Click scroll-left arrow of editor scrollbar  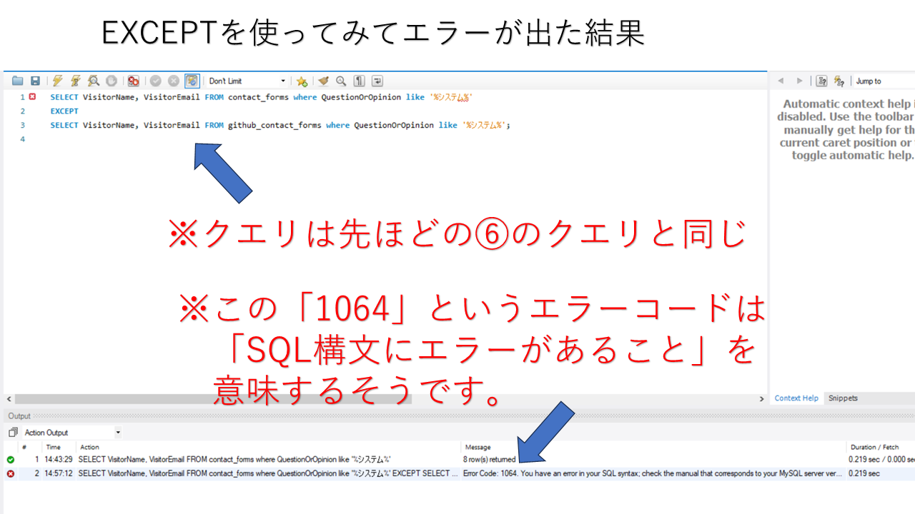click(8, 399)
